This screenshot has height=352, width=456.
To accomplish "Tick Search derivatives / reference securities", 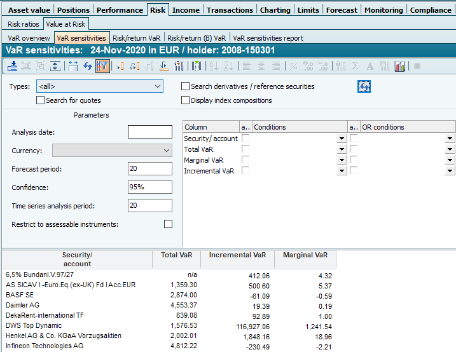I will tap(186, 86).
